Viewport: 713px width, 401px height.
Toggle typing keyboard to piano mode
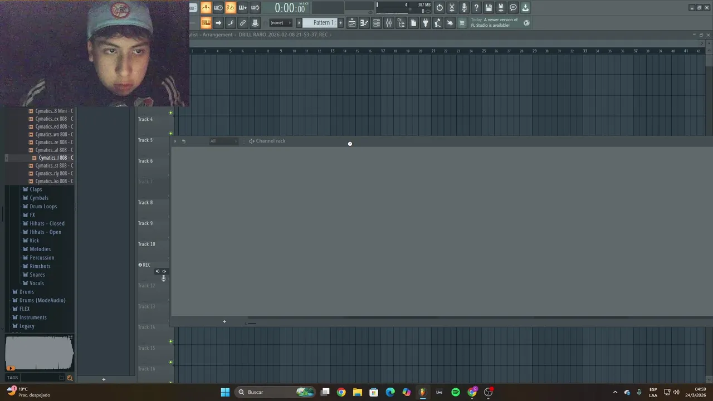[x=206, y=23]
